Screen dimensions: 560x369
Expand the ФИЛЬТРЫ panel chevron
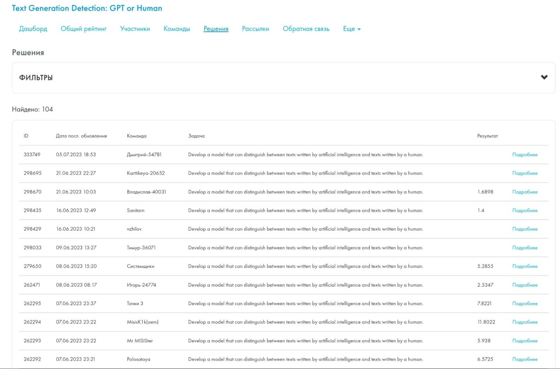(x=544, y=77)
